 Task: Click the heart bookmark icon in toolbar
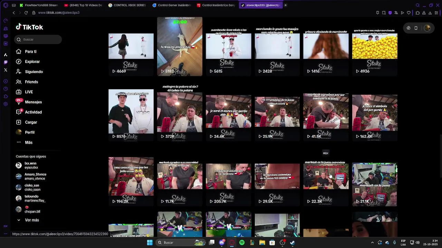click(409, 13)
